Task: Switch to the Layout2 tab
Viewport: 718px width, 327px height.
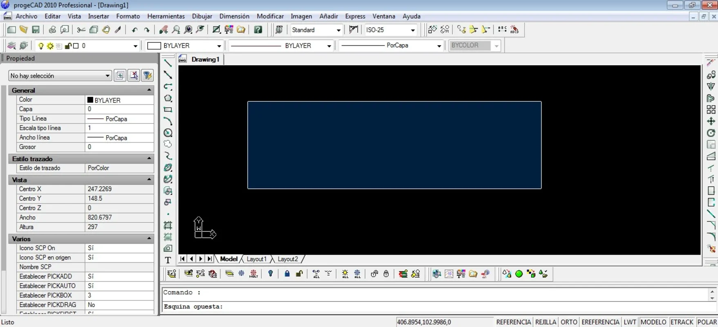Action: [x=288, y=259]
